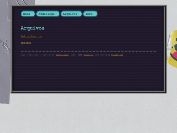The height and width of the screenshot is (133, 177).
Task: Click the "Gwyn's Wristpad is written by" text
Action: [x=38, y=55]
